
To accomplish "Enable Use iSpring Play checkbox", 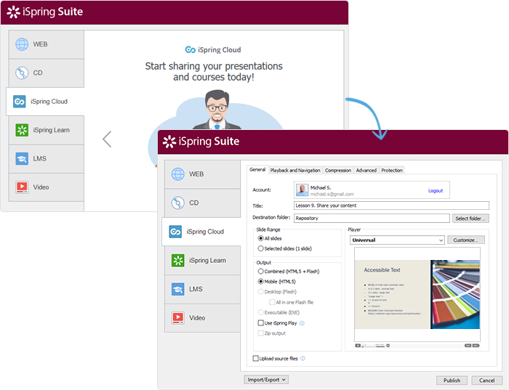I will 260,323.
